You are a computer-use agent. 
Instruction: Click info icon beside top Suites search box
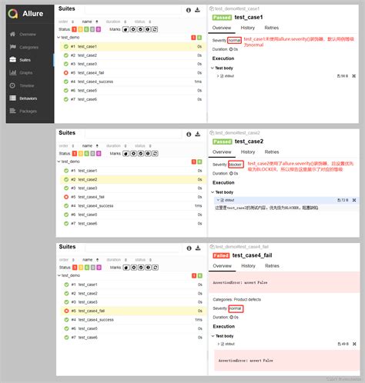pyautogui.click(x=189, y=10)
